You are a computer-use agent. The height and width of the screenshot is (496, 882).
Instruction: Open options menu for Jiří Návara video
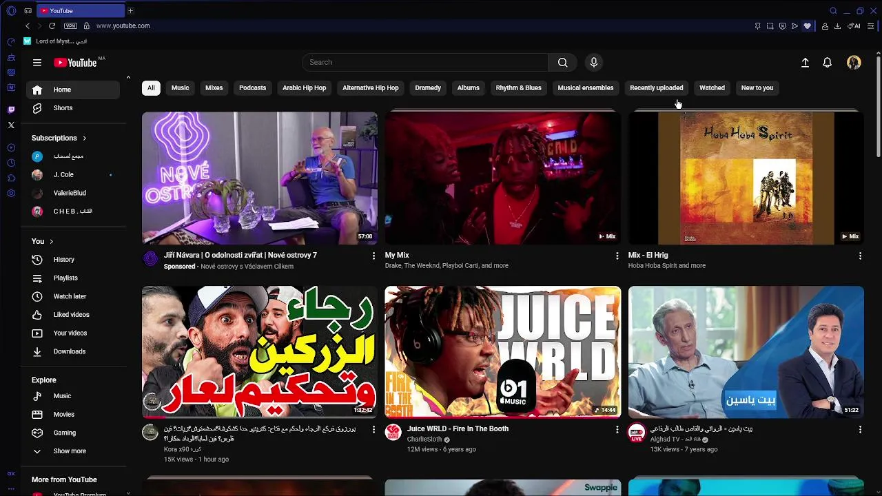click(374, 256)
